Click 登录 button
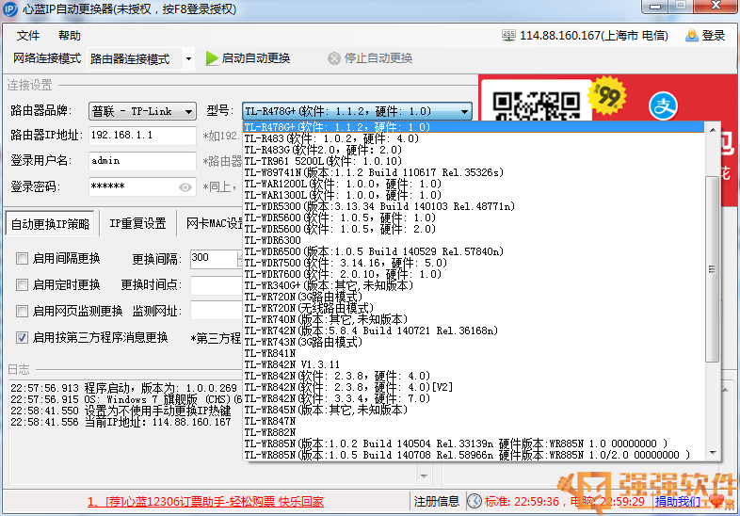This screenshot has width=740, height=516. [x=706, y=36]
